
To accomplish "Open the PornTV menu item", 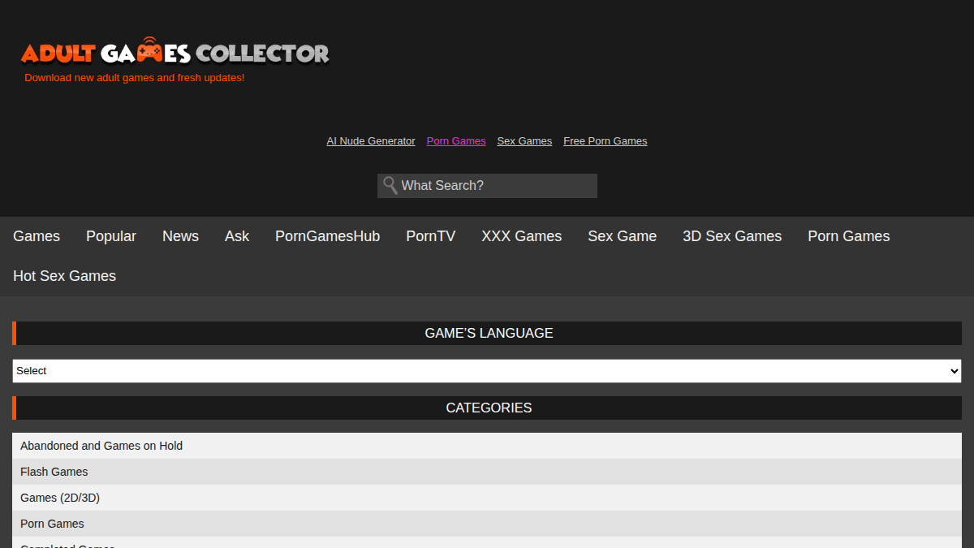I will [x=431, y=236].
